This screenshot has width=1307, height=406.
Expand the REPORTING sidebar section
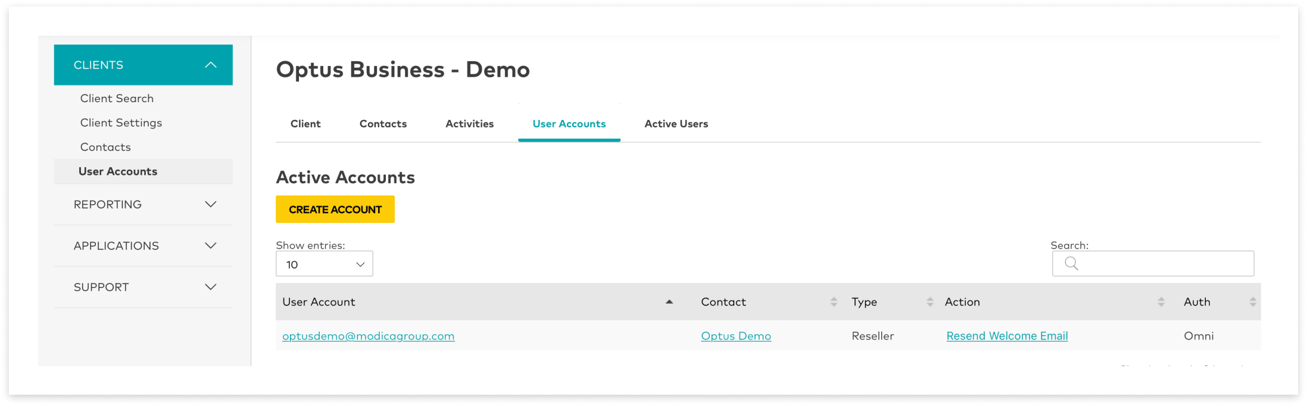210,204
